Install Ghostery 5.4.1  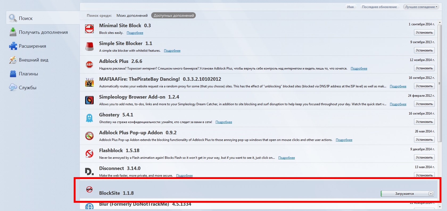click(424, 122)
